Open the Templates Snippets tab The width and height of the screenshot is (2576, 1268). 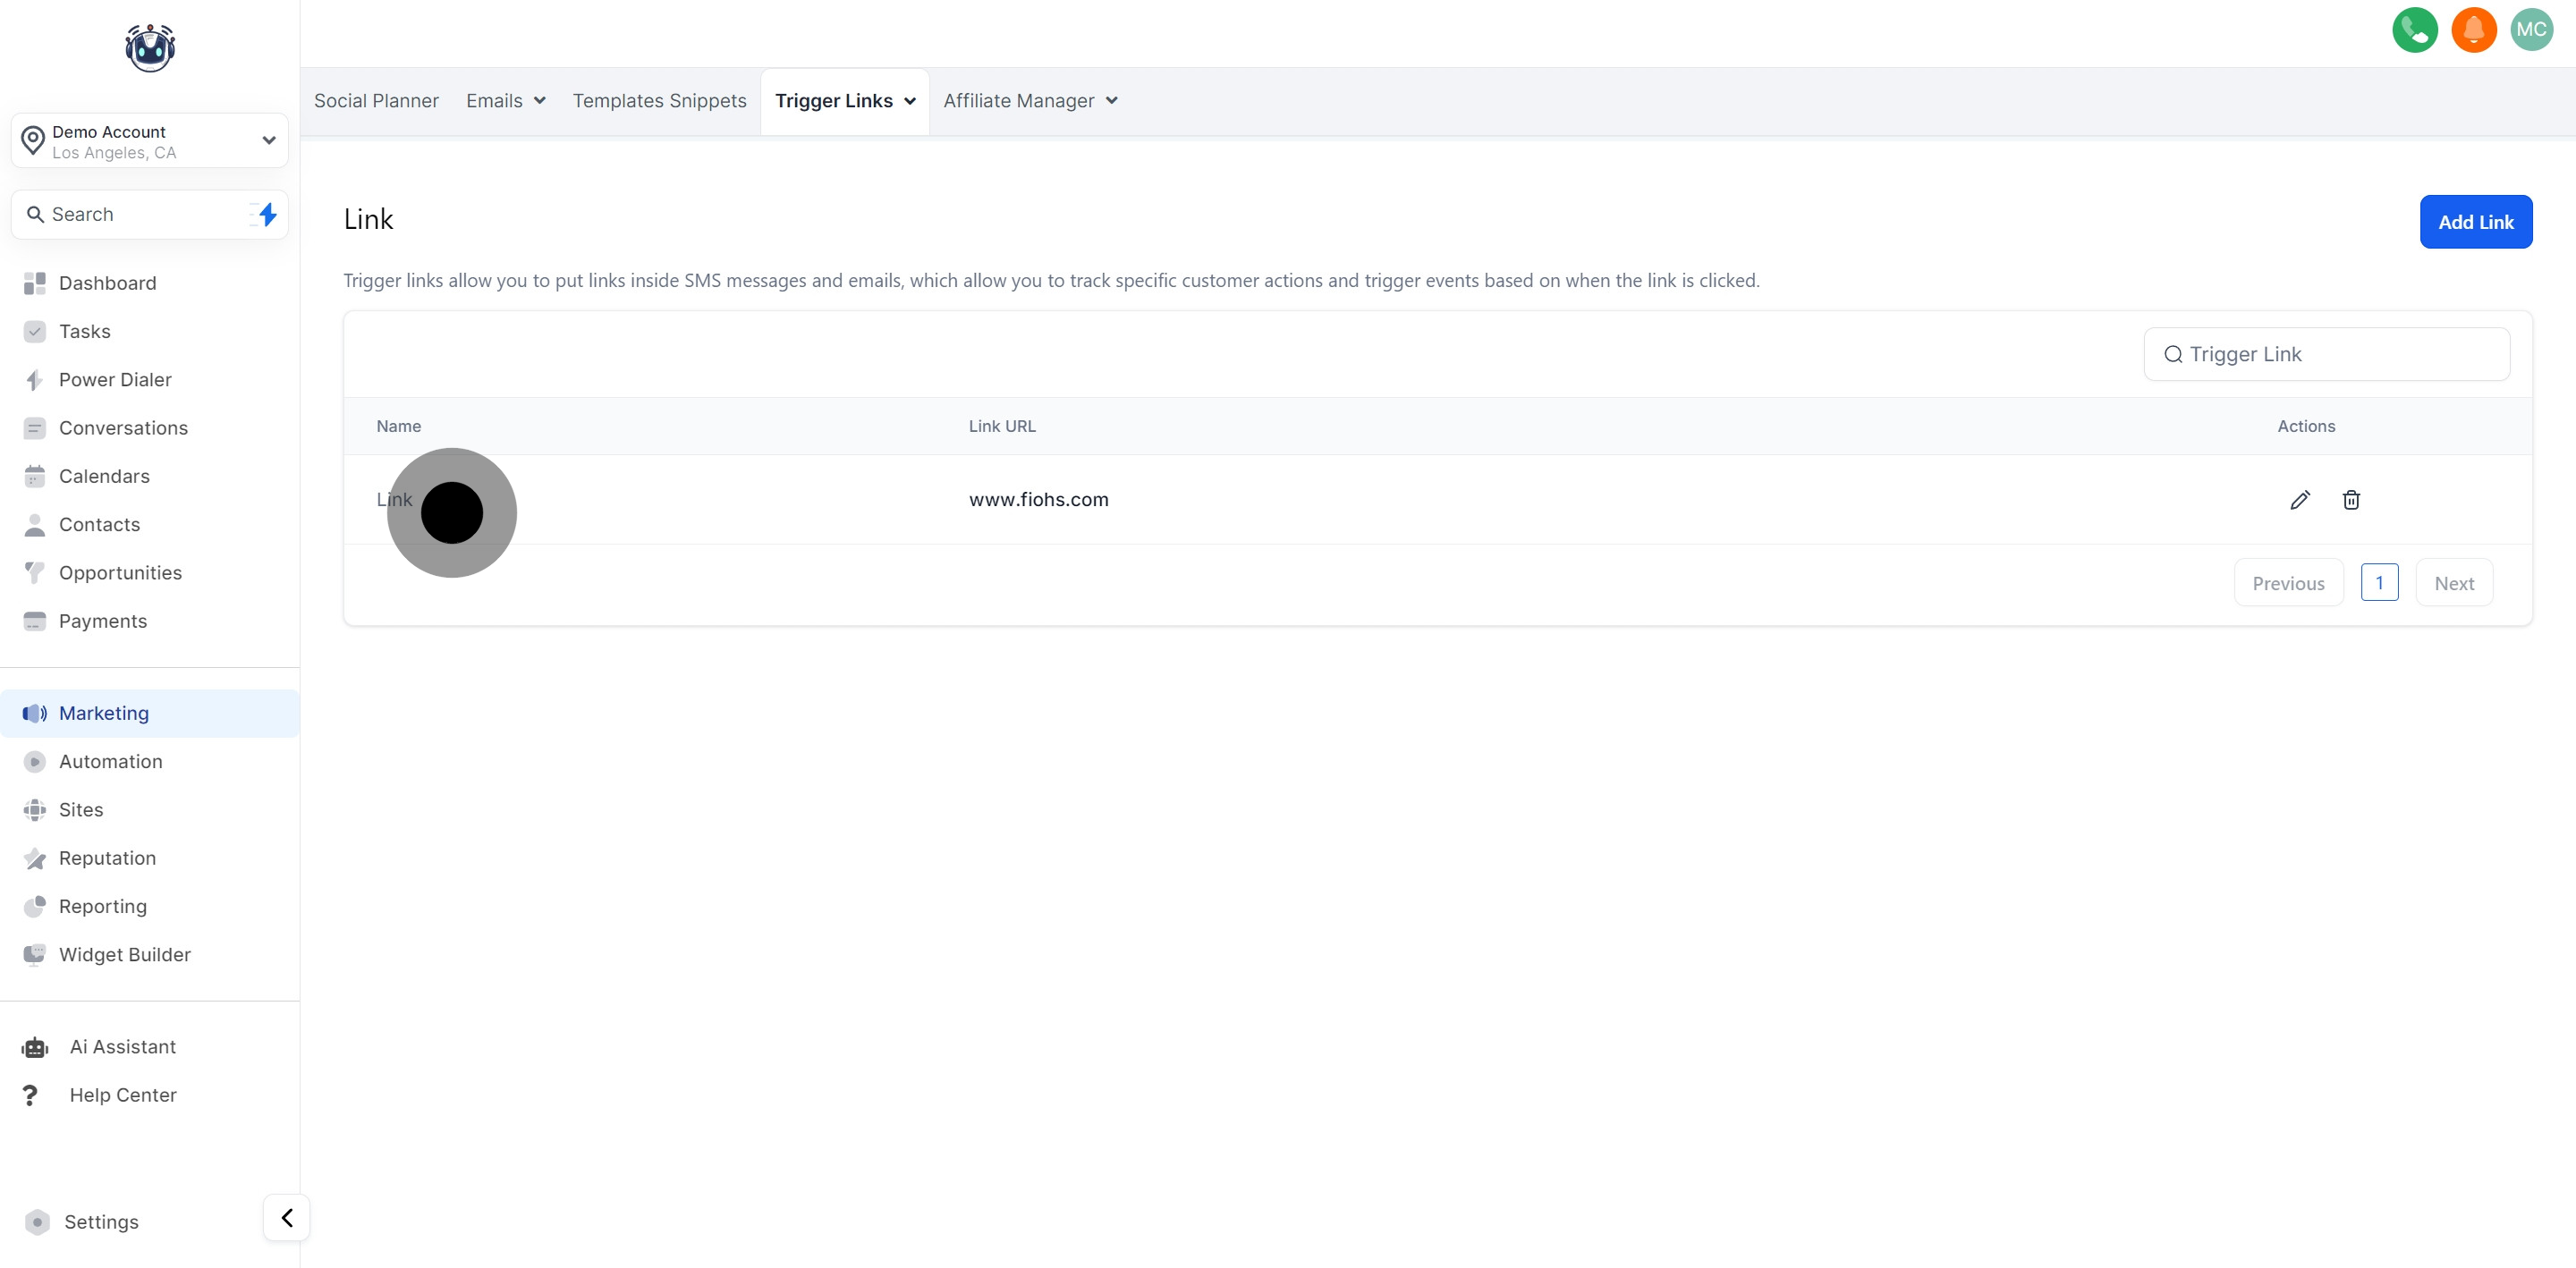tap(659, 101)
